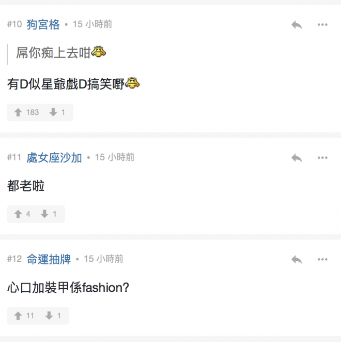Downvote the comment by 狗宮格
This screenshot has width=341, height=342.
pos(53,112)
